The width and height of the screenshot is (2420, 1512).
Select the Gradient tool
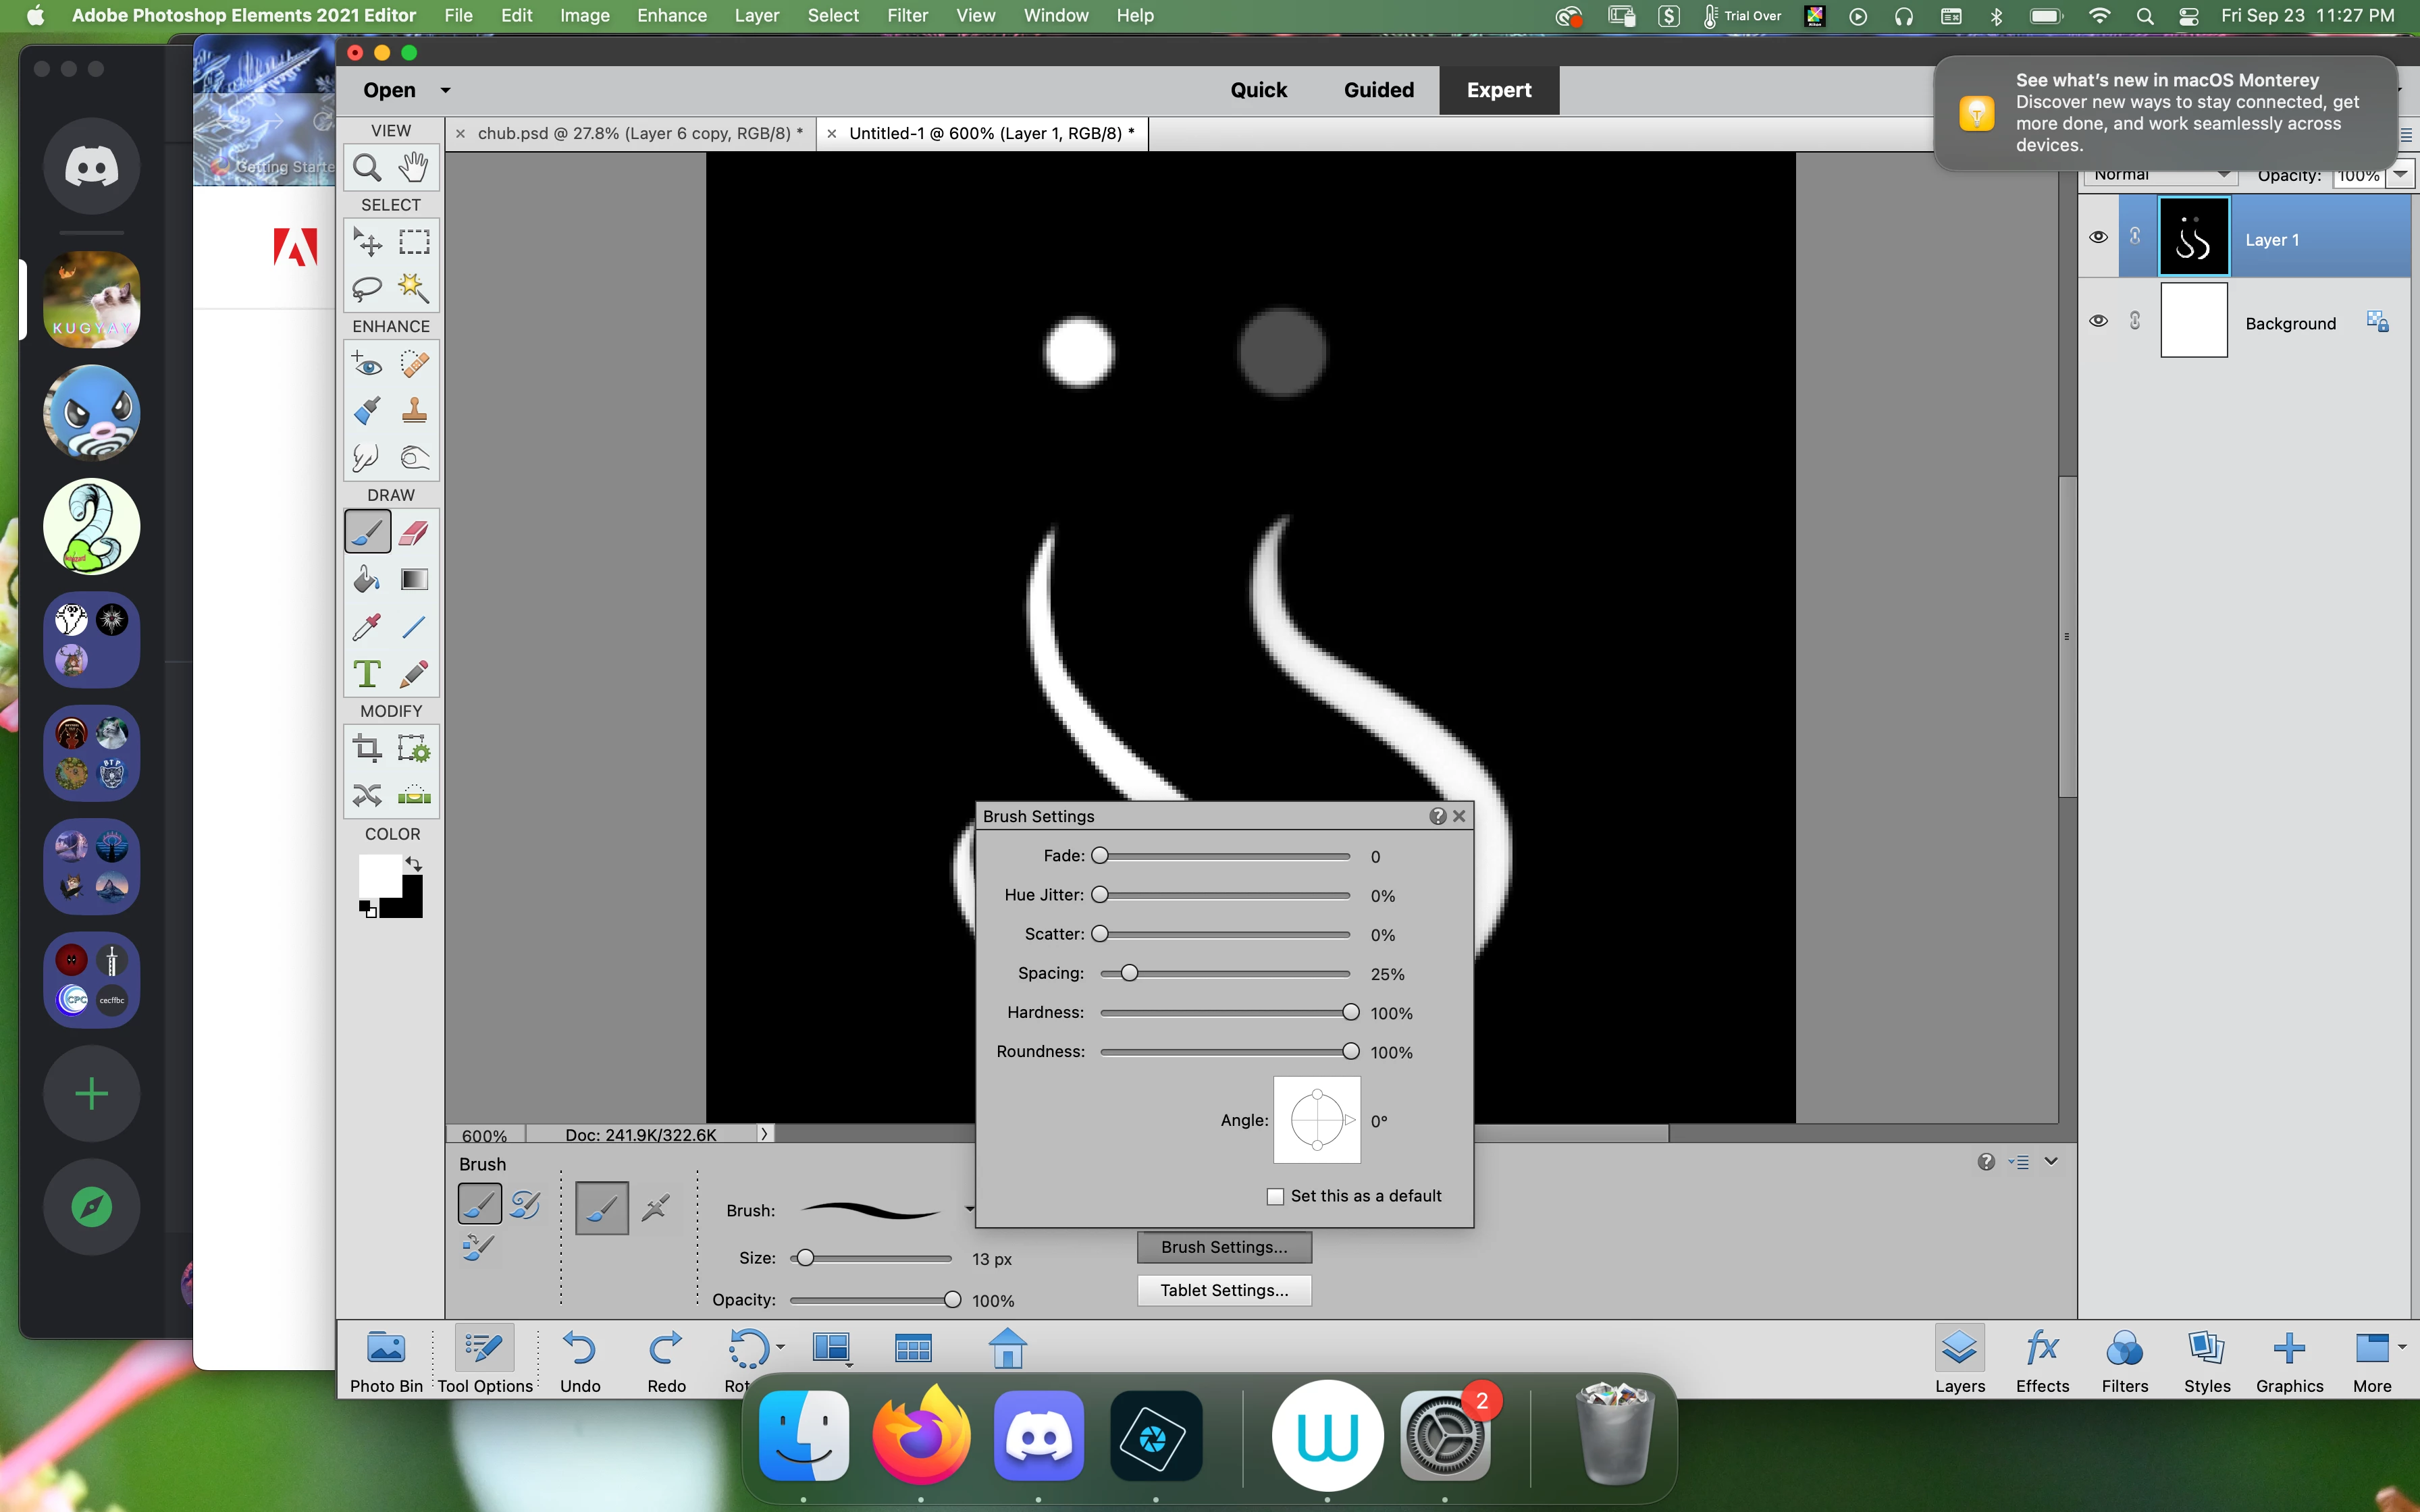[x=414, y=579]
